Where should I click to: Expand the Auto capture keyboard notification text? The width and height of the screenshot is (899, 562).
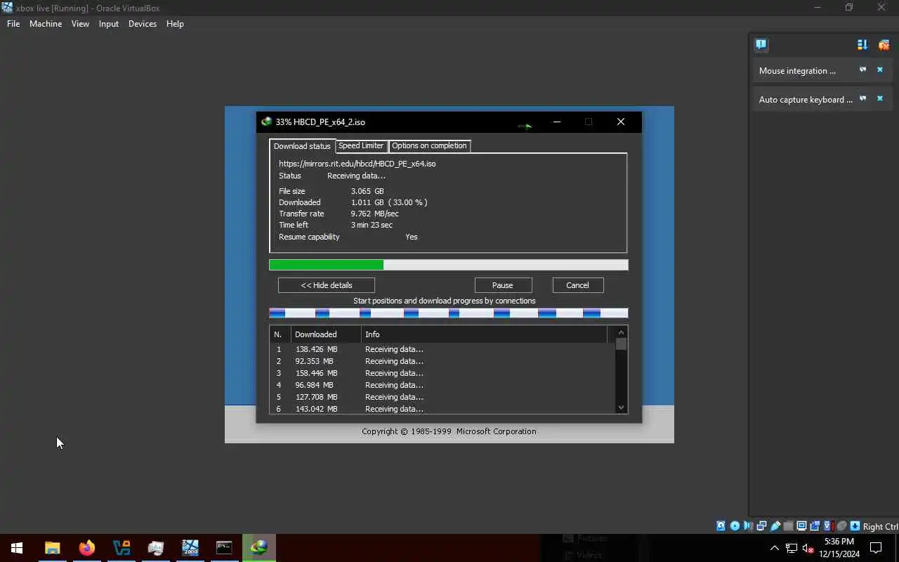coord(806,100)
